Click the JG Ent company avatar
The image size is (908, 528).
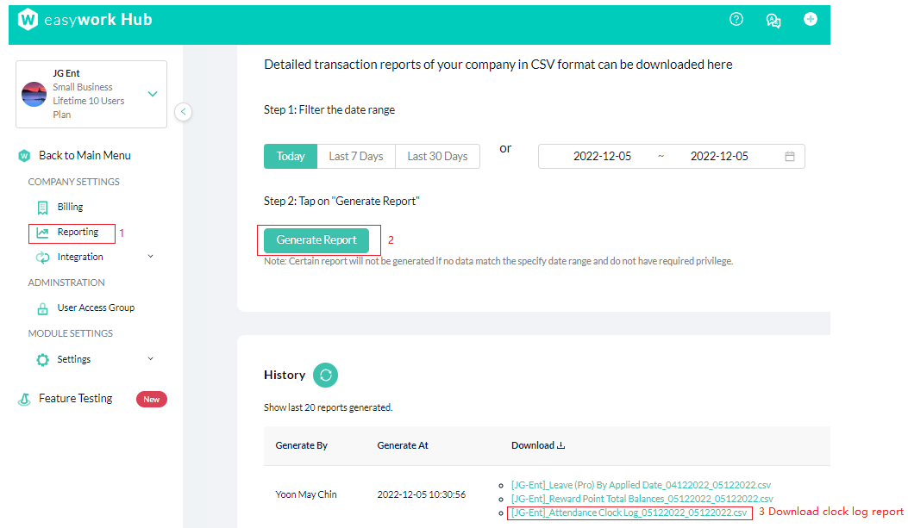(34, 94)
